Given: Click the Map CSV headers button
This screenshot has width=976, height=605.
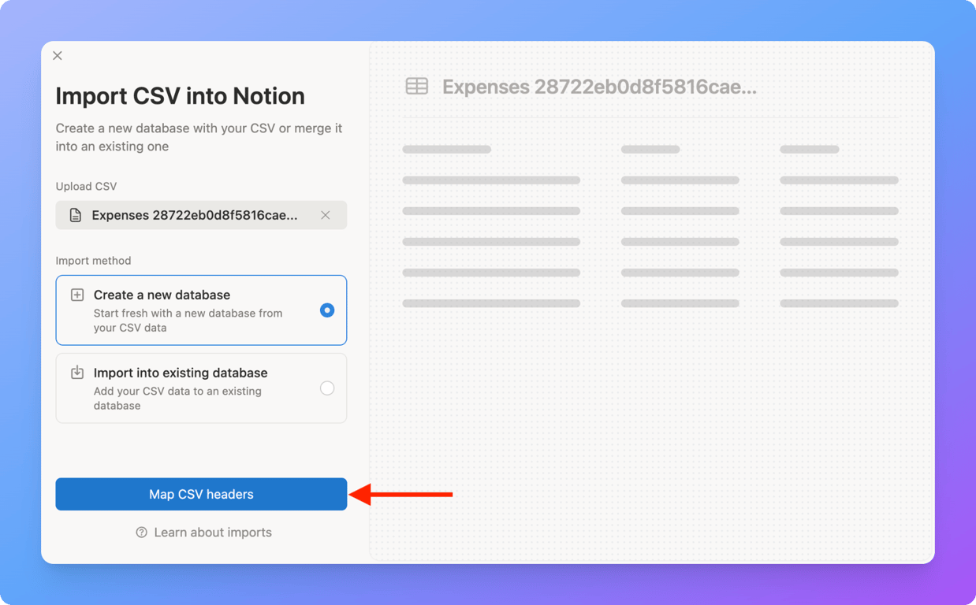Looking at the screenshot, I should click(201, 494).
